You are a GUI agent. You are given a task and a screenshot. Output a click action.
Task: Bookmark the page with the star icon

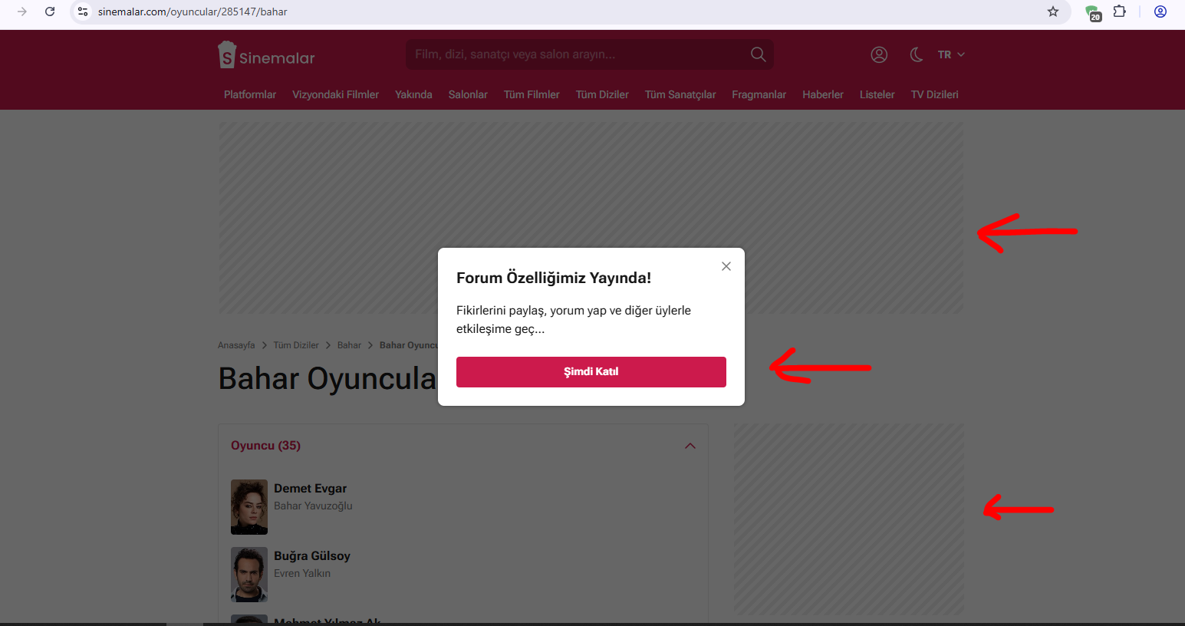coord(1053,12)
